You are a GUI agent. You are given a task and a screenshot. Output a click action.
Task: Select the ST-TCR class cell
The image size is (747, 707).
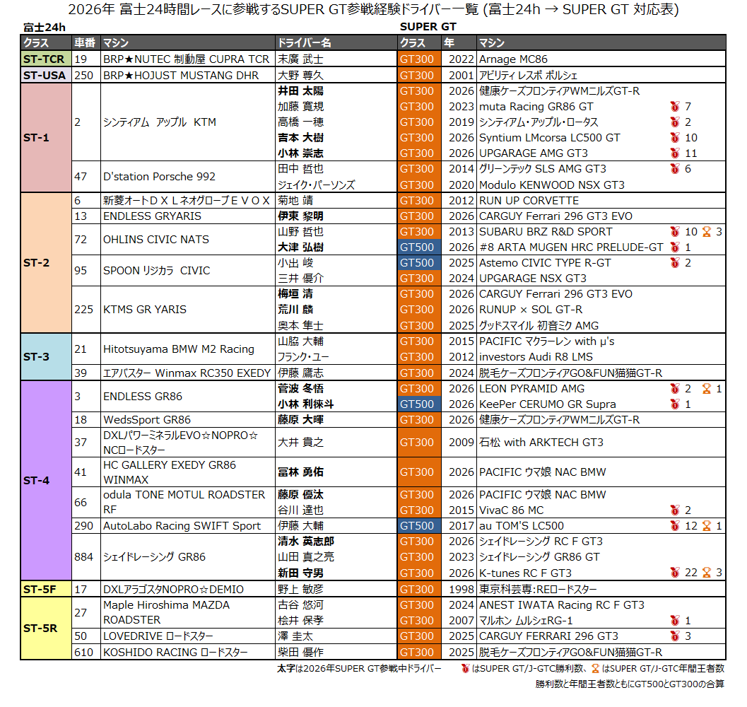click(46, 59)
